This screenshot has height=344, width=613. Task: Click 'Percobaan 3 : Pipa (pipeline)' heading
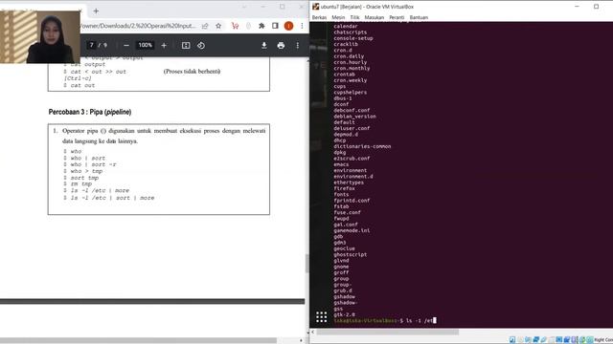[x=90, y=112]
